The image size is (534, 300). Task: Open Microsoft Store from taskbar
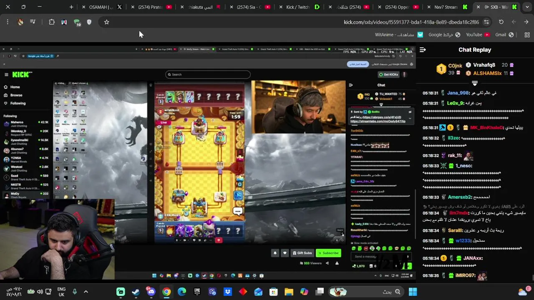273,292
